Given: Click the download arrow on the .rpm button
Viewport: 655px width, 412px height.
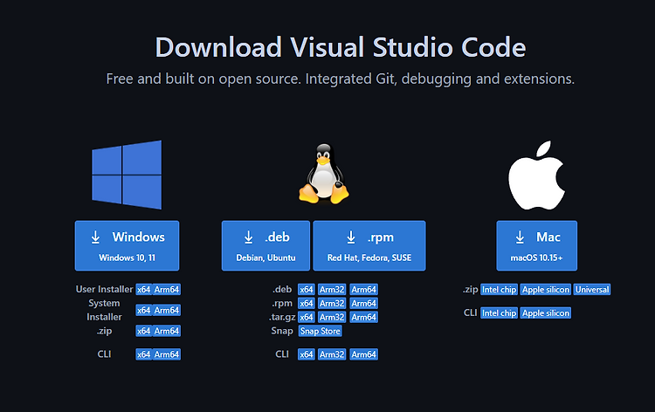Looking at the screenshot, I should pyautogui.click(x=351, y=237).
